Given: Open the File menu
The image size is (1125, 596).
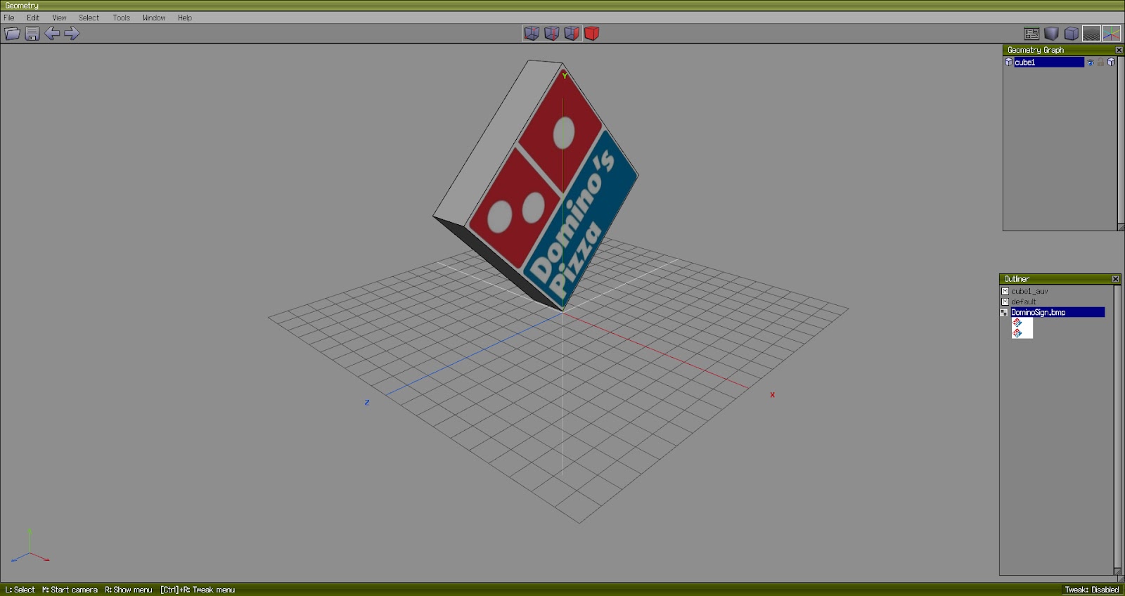Looking at the screenshot, I should point(9,18).
